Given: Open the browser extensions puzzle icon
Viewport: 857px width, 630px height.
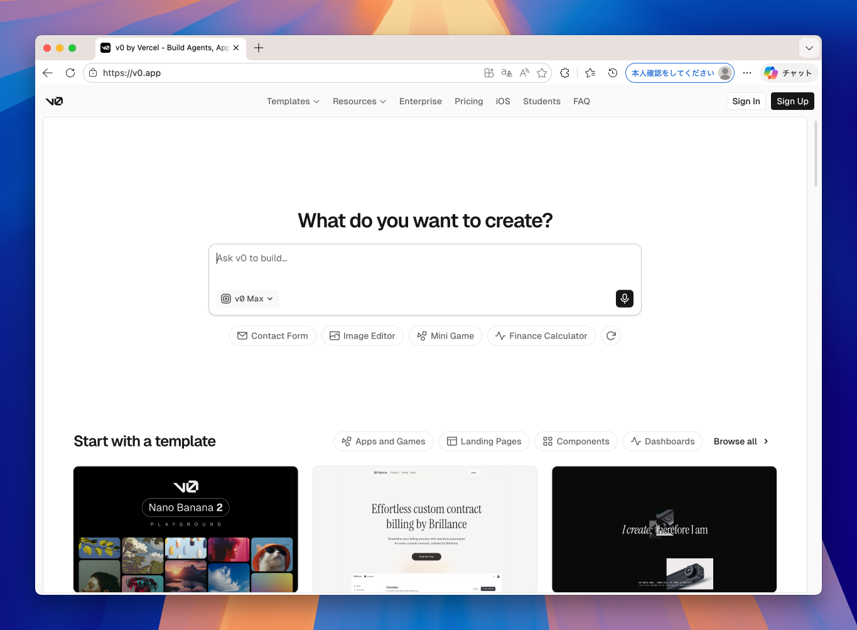Looking at the screenshot, I should [x=565, y=73].
